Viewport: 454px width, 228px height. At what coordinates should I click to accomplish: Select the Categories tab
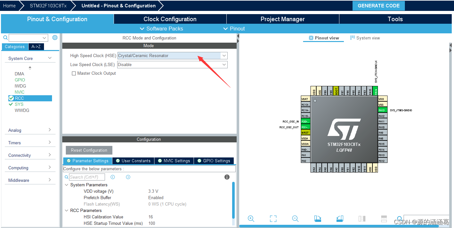coord(15,47)
